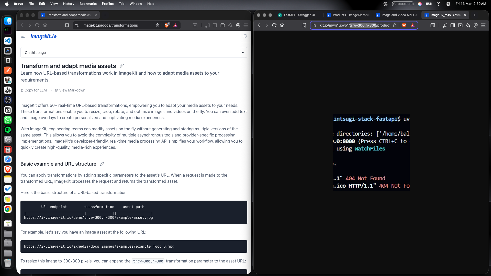Copy anchor link for Basic example heading
491x276 pixels.
pos(102,164)
